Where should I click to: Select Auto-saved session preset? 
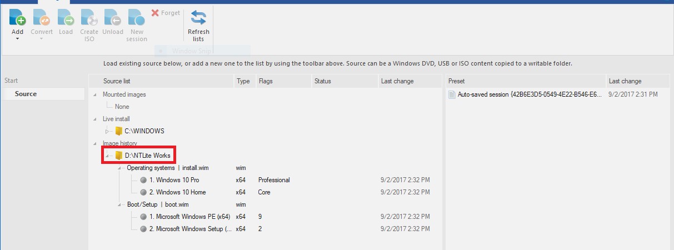coord(530,94)
